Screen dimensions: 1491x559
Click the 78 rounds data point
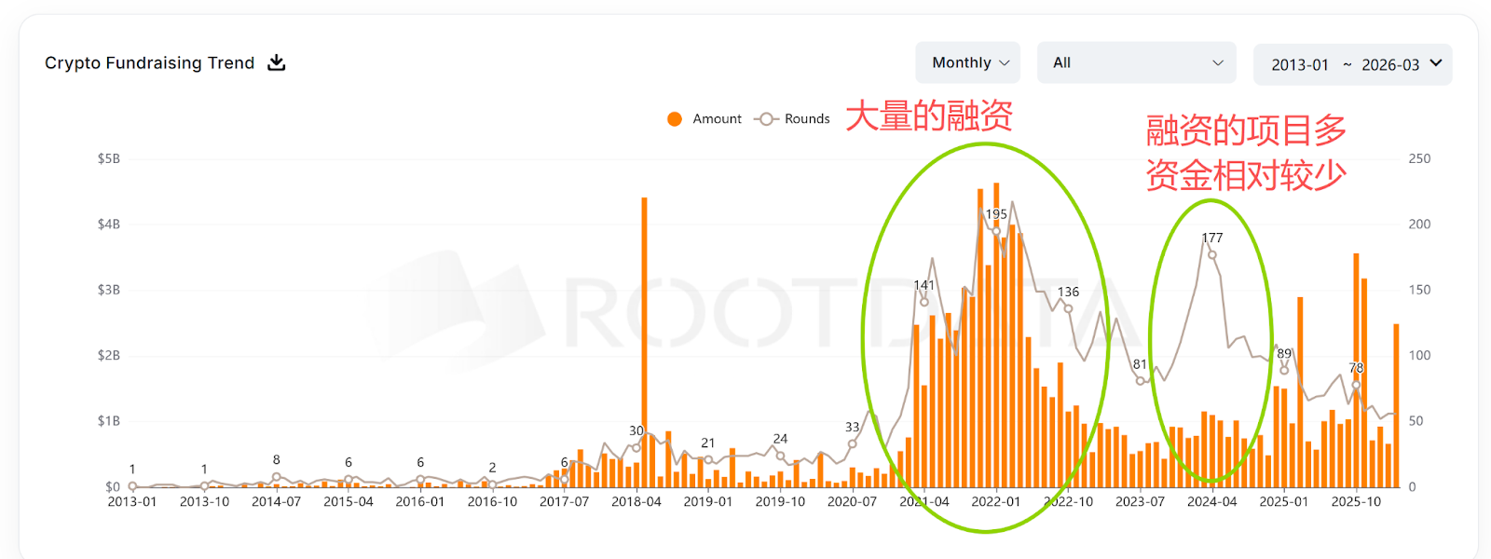tap(1356, 385)
